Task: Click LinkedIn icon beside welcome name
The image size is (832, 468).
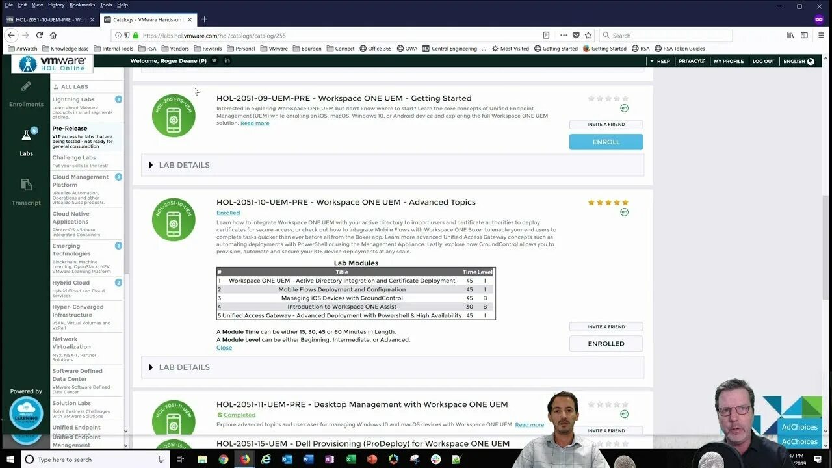Action: click(x=227, y=61)
